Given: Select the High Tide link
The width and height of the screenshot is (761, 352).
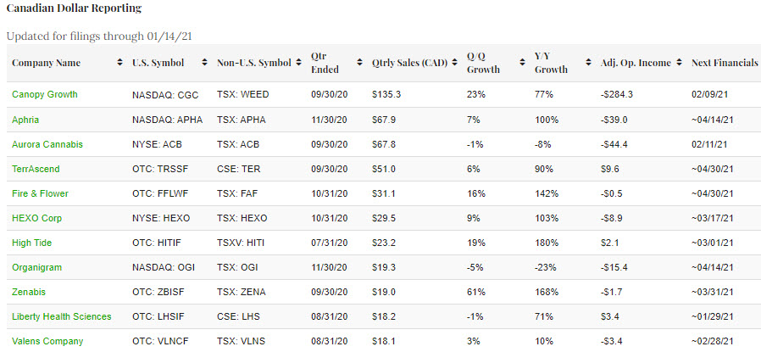Looking at the screenshot, I should pos(32,243).
